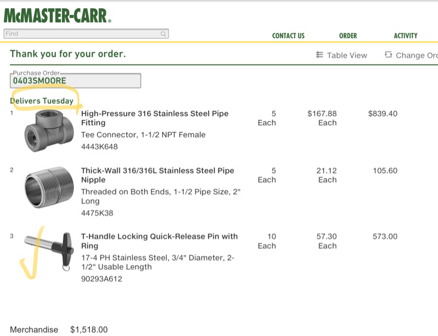The image size is (438, 336).
Task: Switch to Table View
Action: (x=347, y=55)
